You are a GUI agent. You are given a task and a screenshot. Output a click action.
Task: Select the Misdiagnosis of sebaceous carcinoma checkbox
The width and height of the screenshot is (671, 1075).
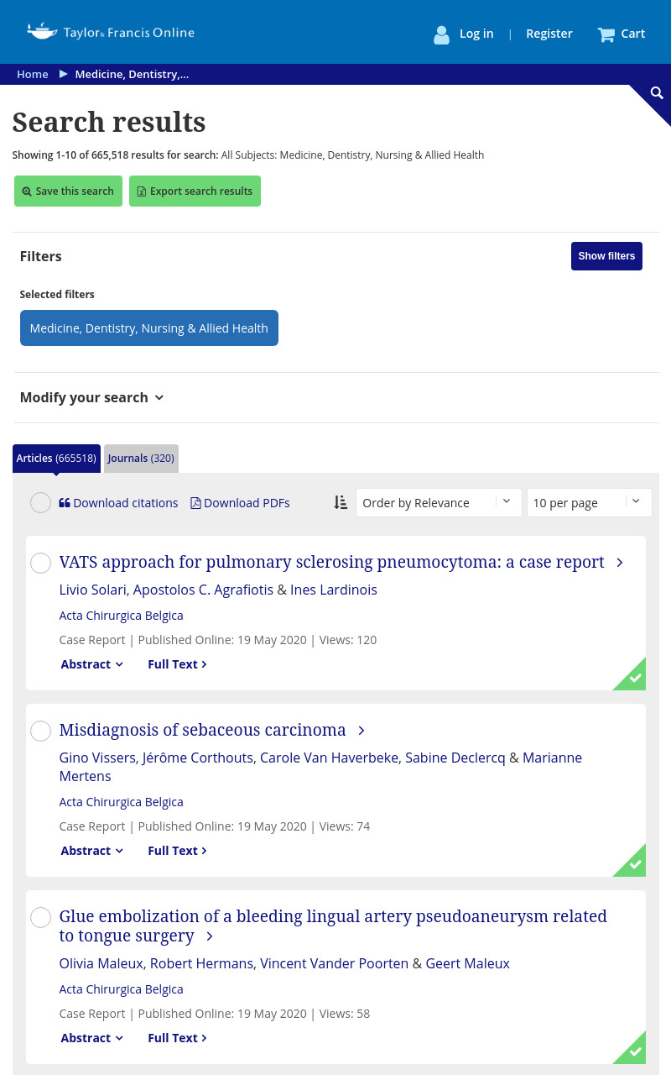tap(40, 732)
